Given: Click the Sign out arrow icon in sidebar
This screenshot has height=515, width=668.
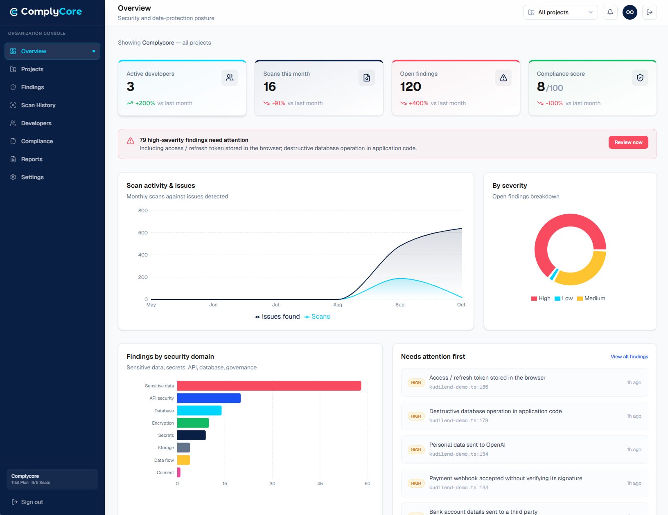Looking at the screenshot, I should tap(15, 502).
